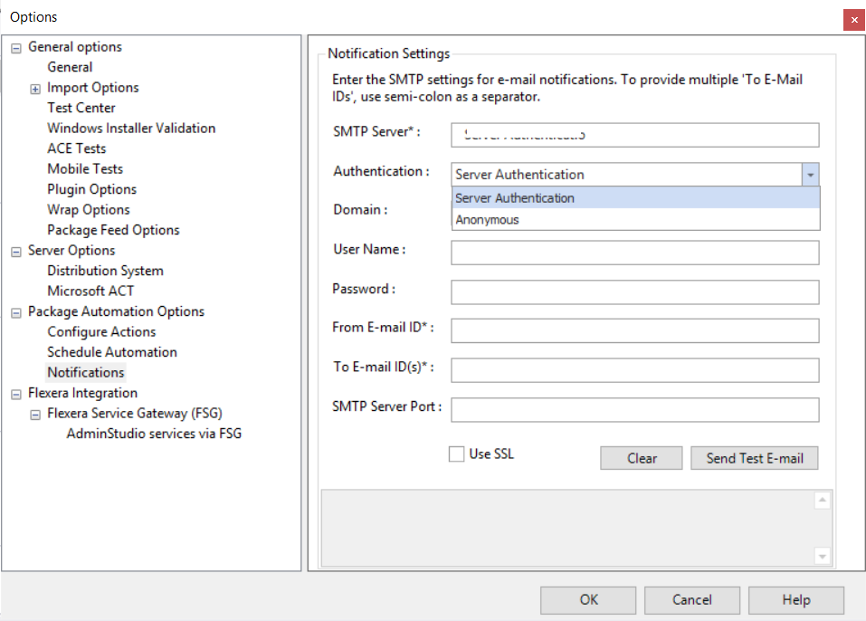
Task: Select Windows Installer Validation tree item
Action: coord(131,129)
